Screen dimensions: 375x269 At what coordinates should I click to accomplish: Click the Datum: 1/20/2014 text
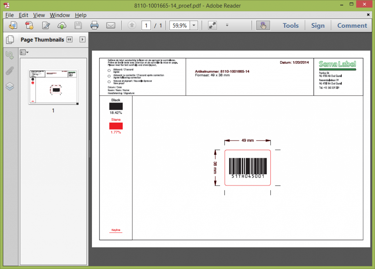[x=294, y=63]
